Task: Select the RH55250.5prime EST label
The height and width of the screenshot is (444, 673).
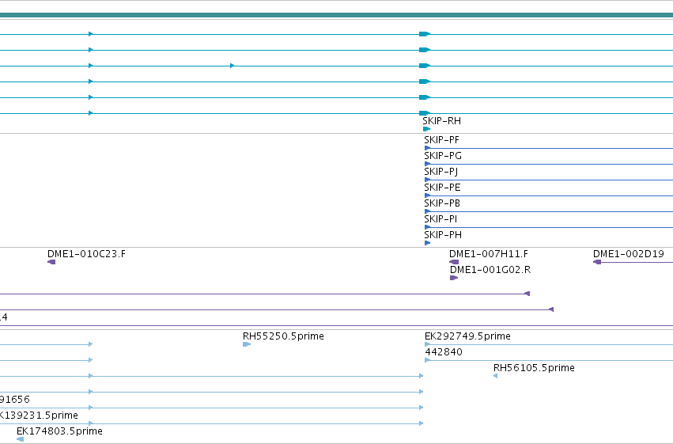Action: pos(283,336)
